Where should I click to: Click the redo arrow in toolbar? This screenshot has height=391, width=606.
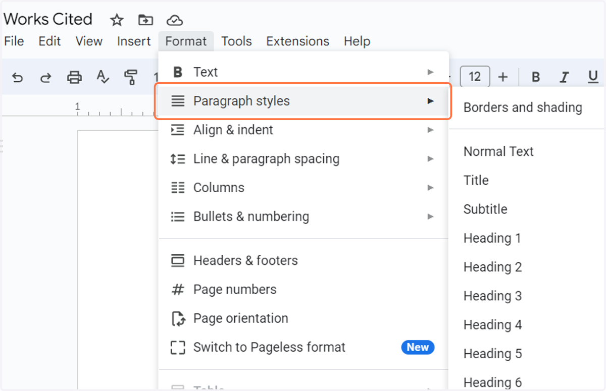[46, 77]
